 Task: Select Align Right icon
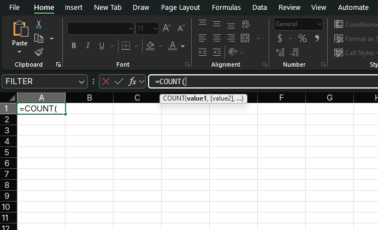click(231, 38)
